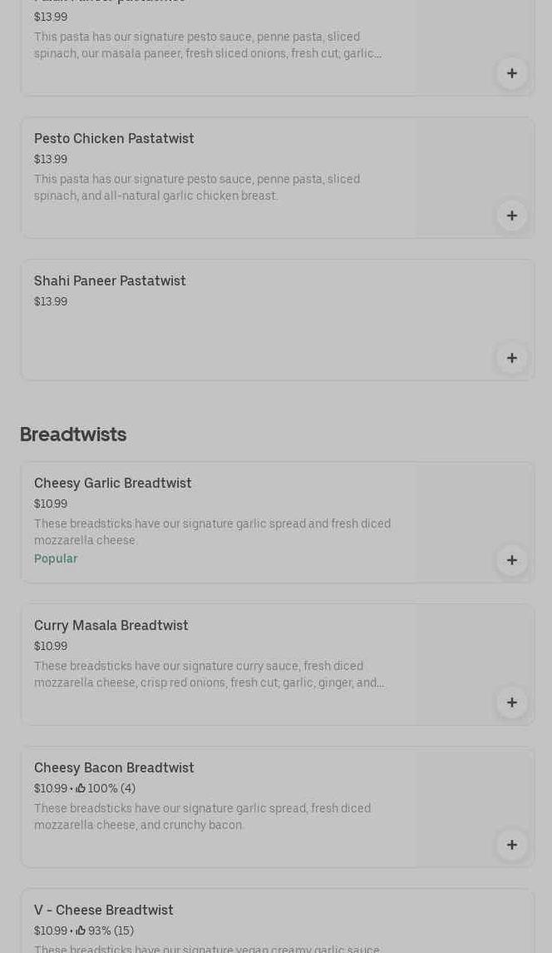Click the $13.99 price under Shahi Paneer Pastatwist
This screenshot has height=953, width=552.
pos(51,301)
